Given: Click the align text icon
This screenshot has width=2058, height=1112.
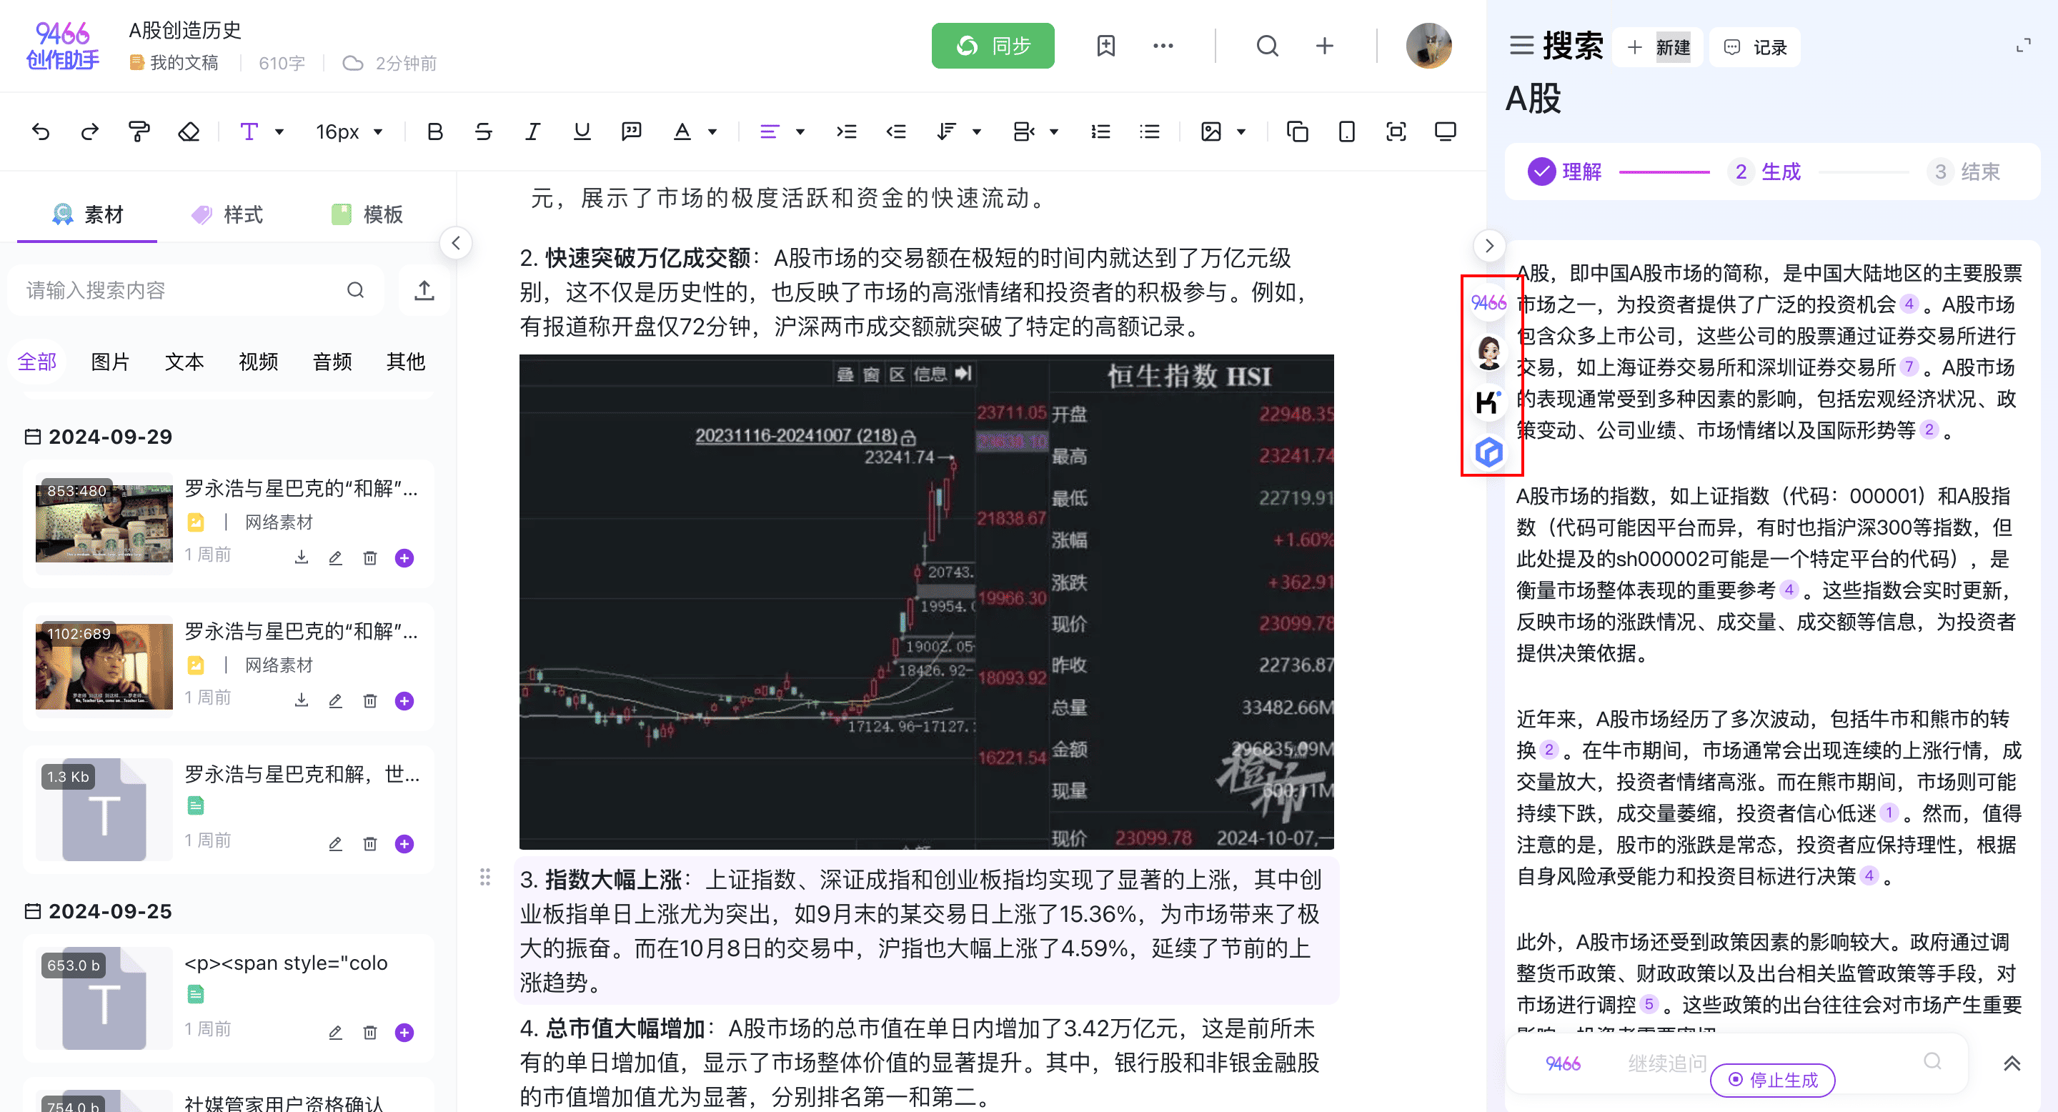Looking at the screenshot, I should [x=769, y=131].
